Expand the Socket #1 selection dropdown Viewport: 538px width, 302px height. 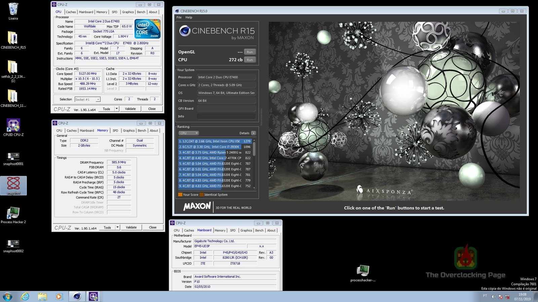98,99
